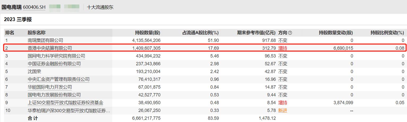The height and width of the screenshot is (122, 407).
Task: Click 不变 in 南瑞集团有限公司 row
Action: (283, 40)
